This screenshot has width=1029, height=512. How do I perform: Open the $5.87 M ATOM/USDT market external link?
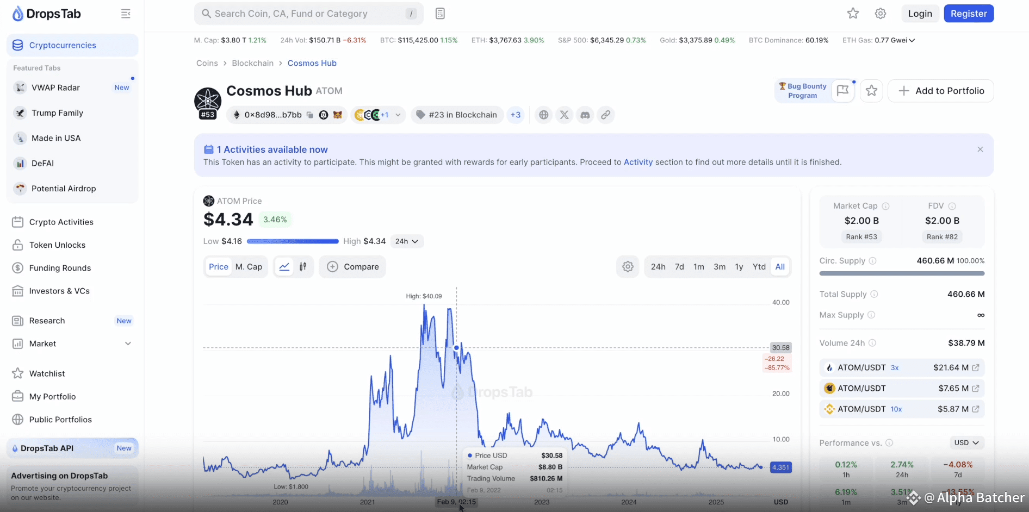point(976,409)
